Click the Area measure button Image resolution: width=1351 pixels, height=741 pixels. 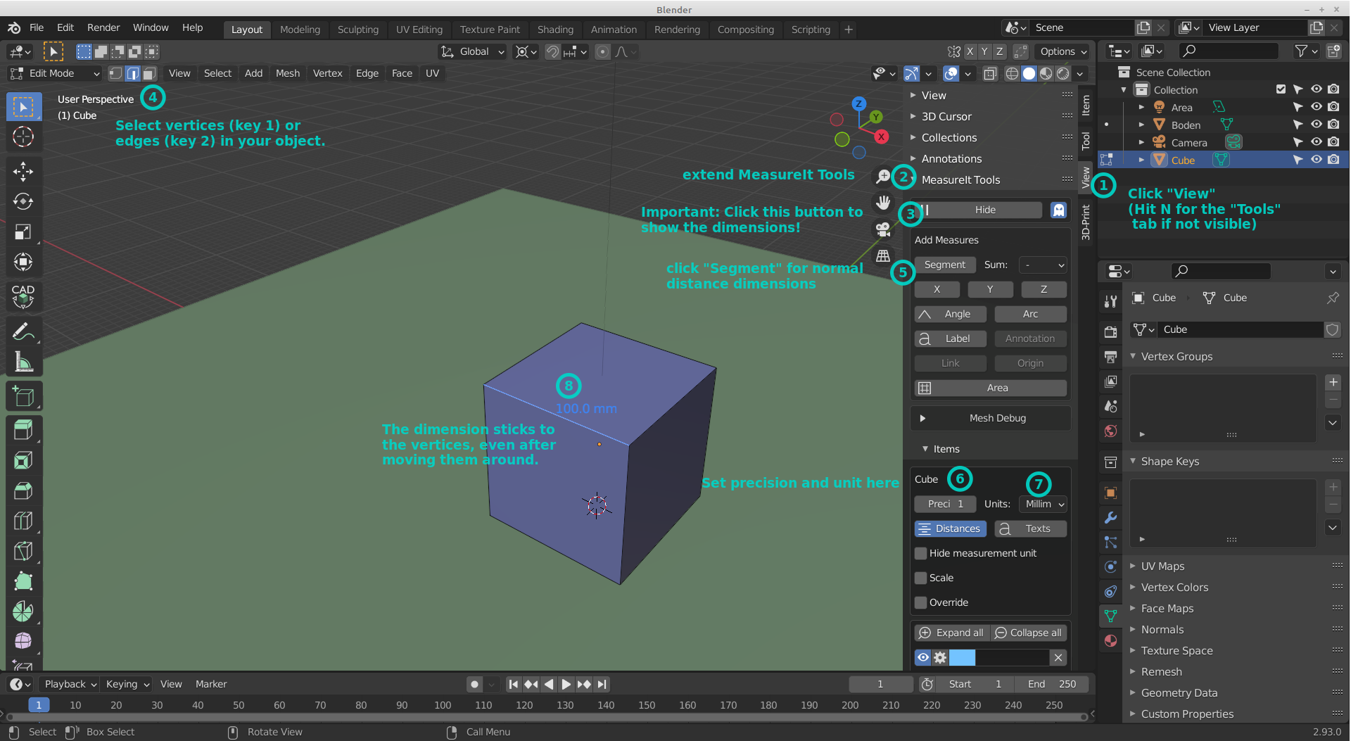point(991,388)
